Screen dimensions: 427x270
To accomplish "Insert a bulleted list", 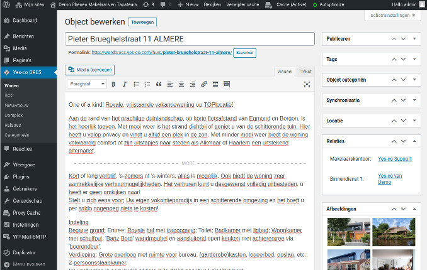I will [x=136, y=84].
